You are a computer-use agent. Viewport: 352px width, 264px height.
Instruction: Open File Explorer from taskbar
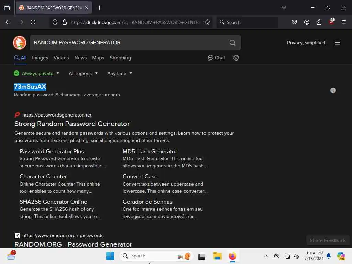coord(217,256)
